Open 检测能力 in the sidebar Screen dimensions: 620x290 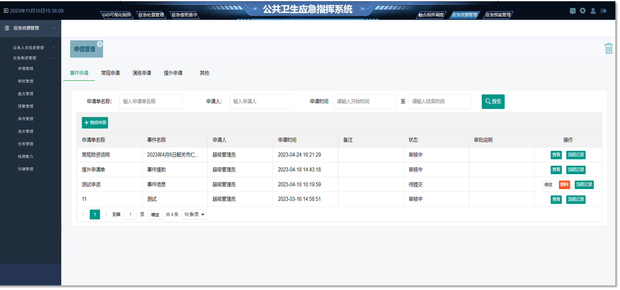pos(26,157)
